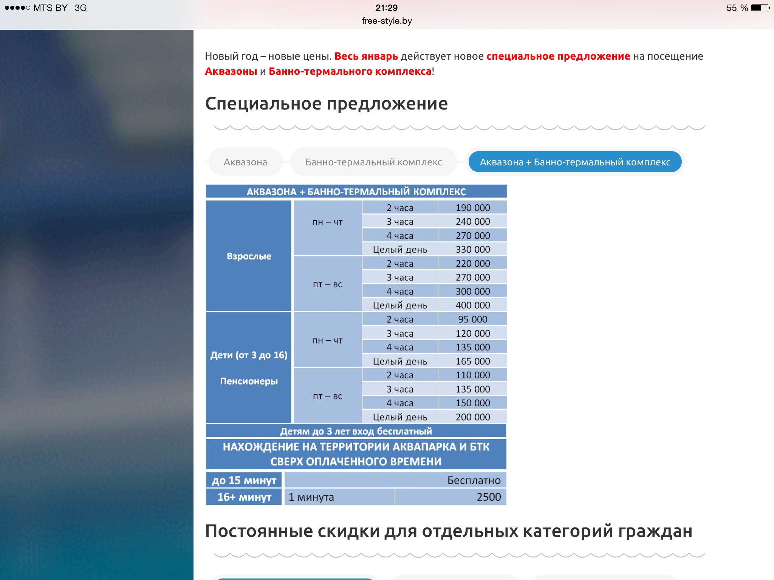Tap the free-style.by address bar
This screenshot has height=580, width=774.
click(x=387, y=21)
